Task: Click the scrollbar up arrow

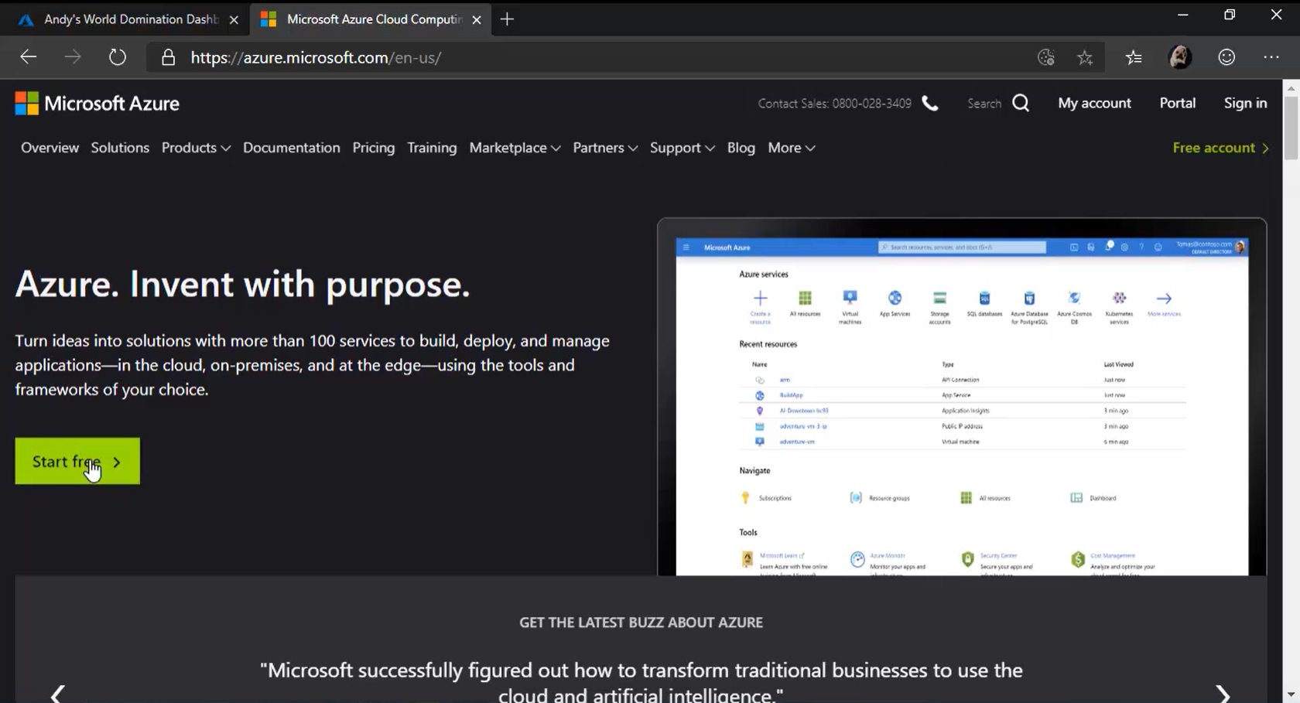Action: [1291, 88]
